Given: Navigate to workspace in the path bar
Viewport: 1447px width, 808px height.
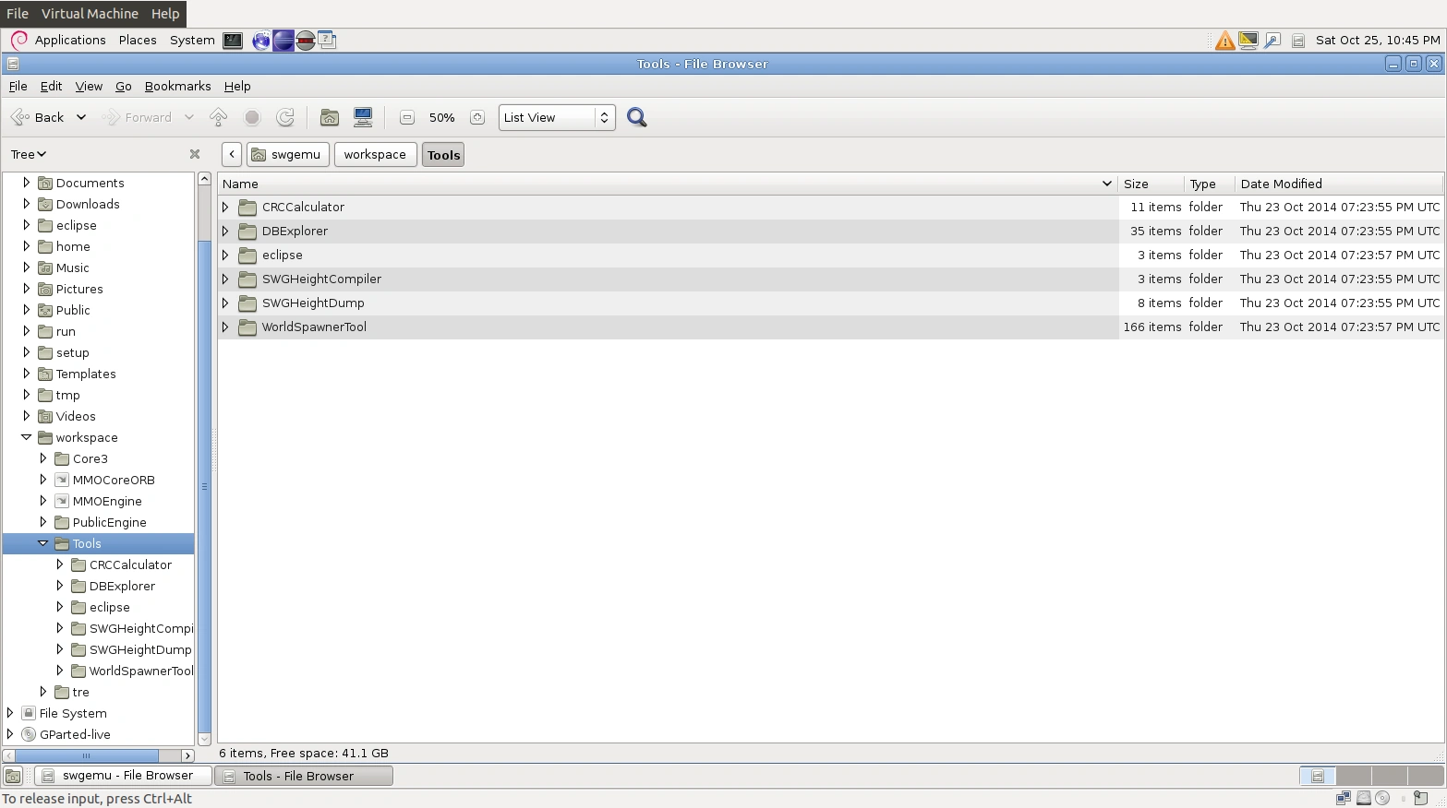Looking at the screenshot, I should pyautogui.click(x=375, y=155).
